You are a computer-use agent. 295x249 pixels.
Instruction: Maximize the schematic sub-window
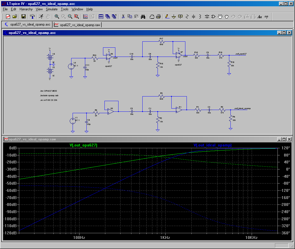pyautogui.click(x=284, y=32)
